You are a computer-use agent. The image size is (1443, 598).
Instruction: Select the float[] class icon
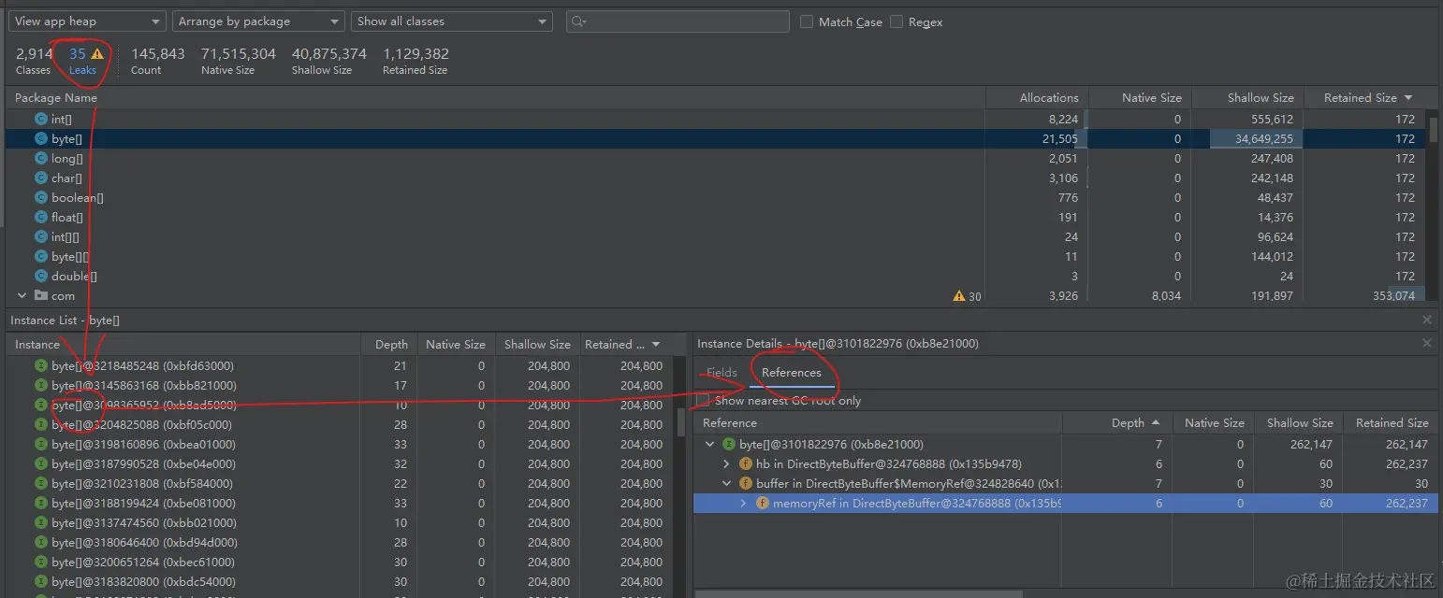(x=41, y=217)
